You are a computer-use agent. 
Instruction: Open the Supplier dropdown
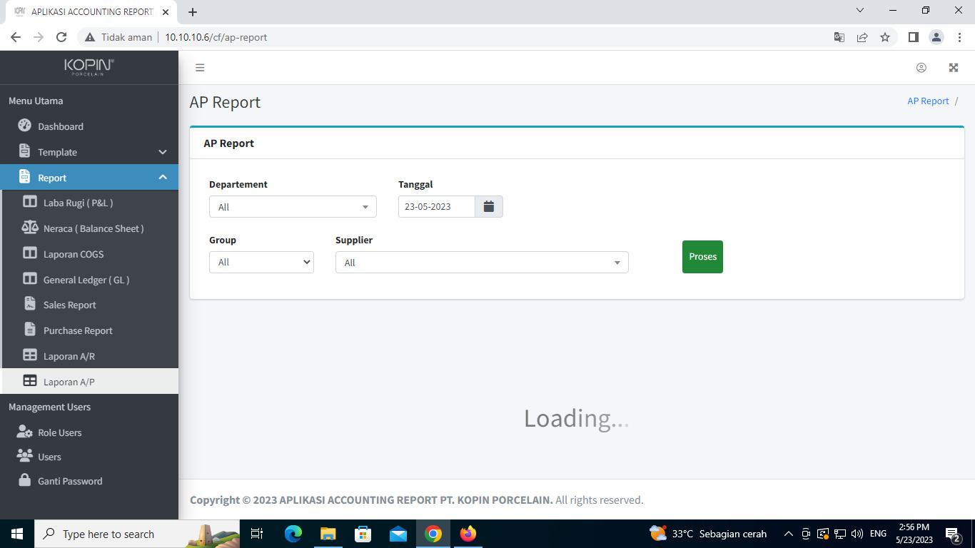click(482, 262)
